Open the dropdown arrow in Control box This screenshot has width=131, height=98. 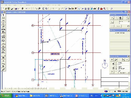point(128,21)
